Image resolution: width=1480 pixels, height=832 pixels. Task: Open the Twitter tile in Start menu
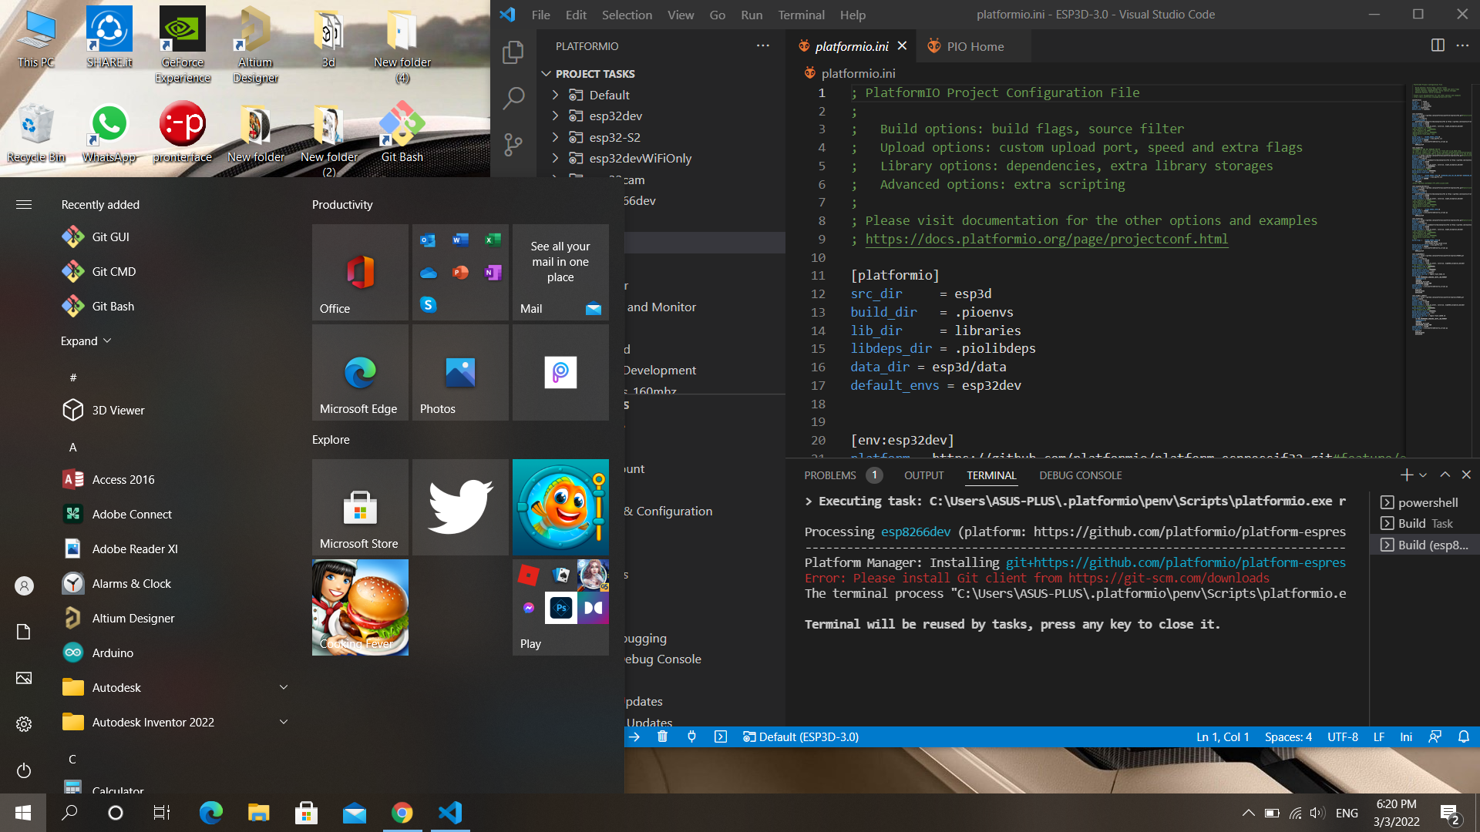pos(460,507)
